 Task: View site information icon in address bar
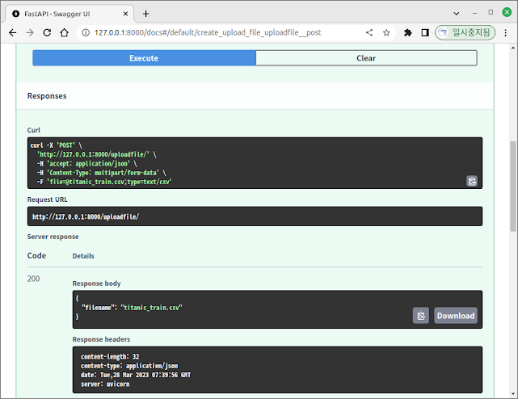click(x=86, y=32)
